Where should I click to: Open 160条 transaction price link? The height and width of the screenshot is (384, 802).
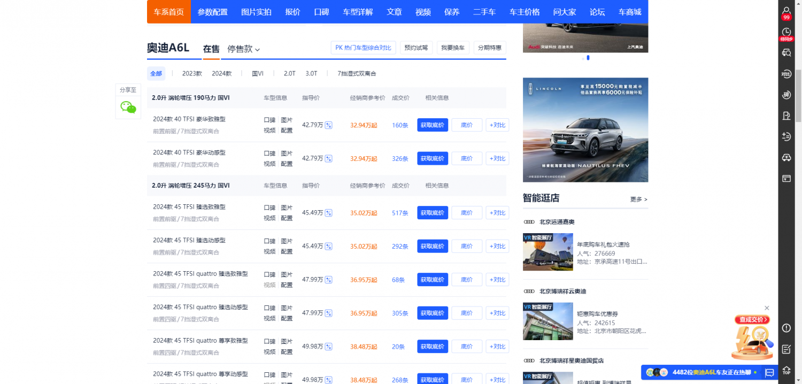pyautogui.click(x=400, y=125)
